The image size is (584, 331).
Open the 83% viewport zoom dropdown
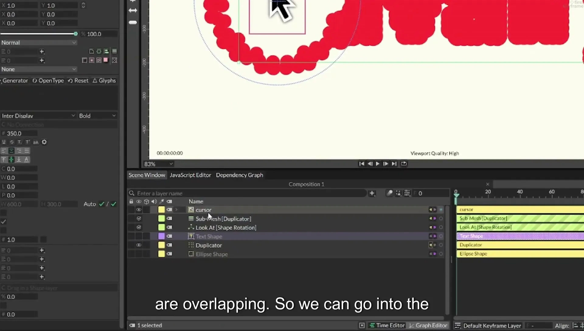(x=158, y=164)
